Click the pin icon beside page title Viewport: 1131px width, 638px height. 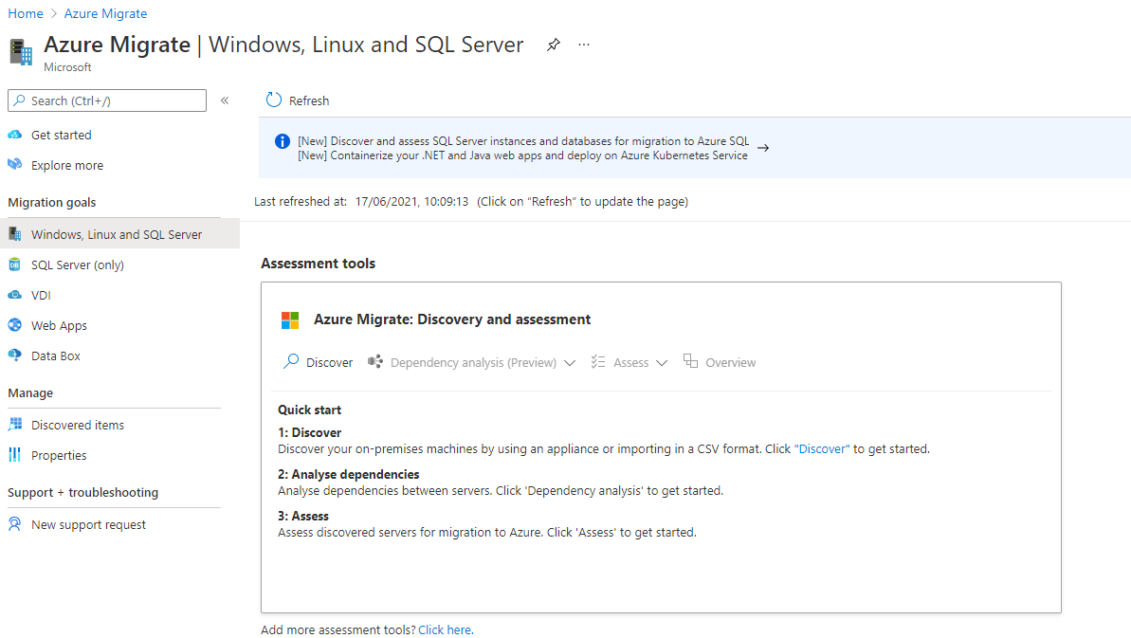(554, 45)
